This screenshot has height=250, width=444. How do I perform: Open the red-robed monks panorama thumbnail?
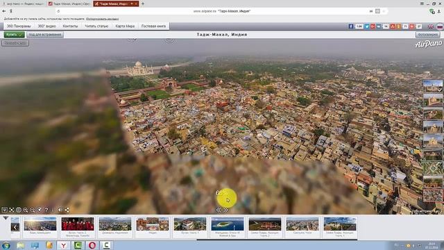tap(78, 224)
